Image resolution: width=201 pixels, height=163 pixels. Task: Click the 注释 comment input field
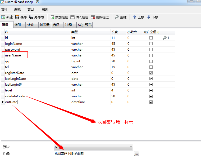click(x=93, y=154)
